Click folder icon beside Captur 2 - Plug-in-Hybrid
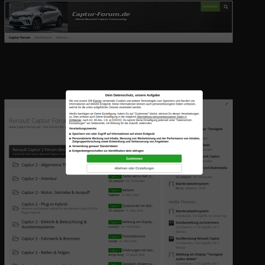Screen dimensions: 265x265 [x=16, y=208]
